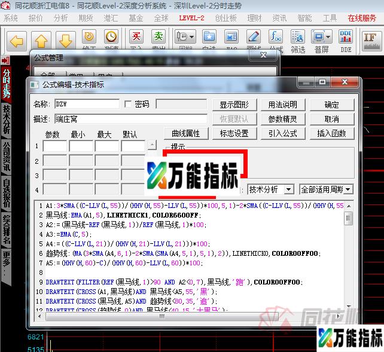Click the 取消 cancel button
The width and height of the screenshot is (384, 352).
[332, 119]
